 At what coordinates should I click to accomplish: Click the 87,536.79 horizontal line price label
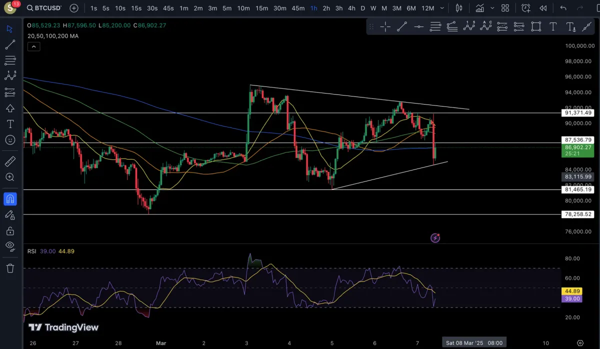(577, 140)
